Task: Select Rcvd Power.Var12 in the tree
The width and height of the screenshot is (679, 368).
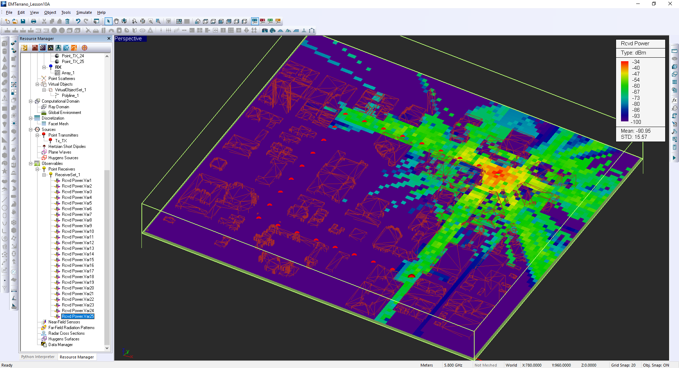Action: (78, 243)
